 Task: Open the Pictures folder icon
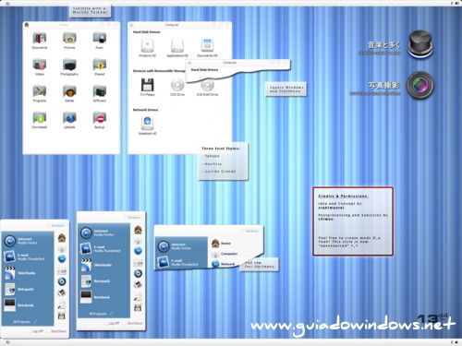coord(69,38)
